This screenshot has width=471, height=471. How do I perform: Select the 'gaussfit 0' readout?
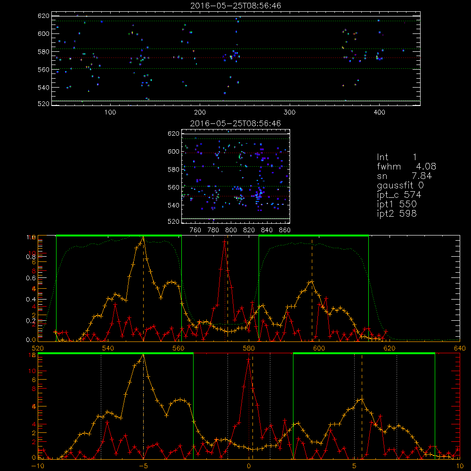pyautogui.click(x=400, y=185)
